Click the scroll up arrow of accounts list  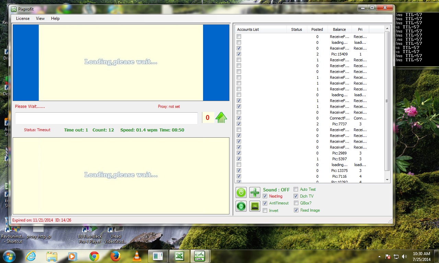click(x=387, y=29)
